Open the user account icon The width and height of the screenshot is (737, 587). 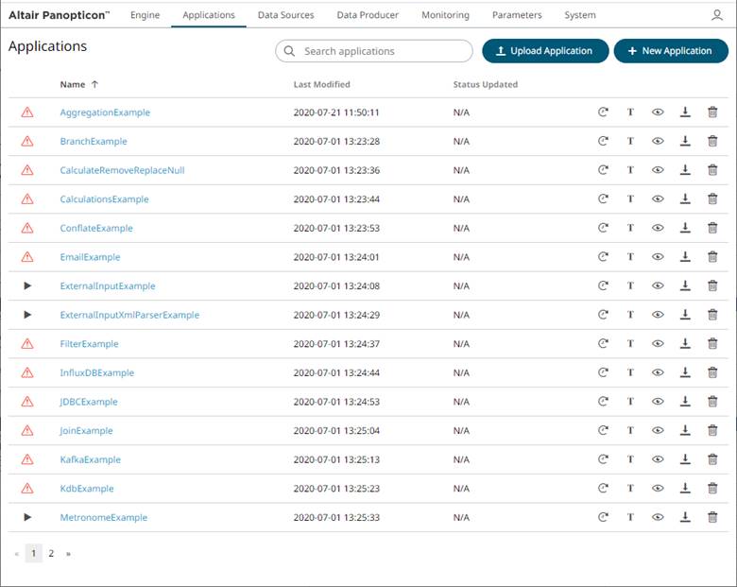(x=717, y=15)
